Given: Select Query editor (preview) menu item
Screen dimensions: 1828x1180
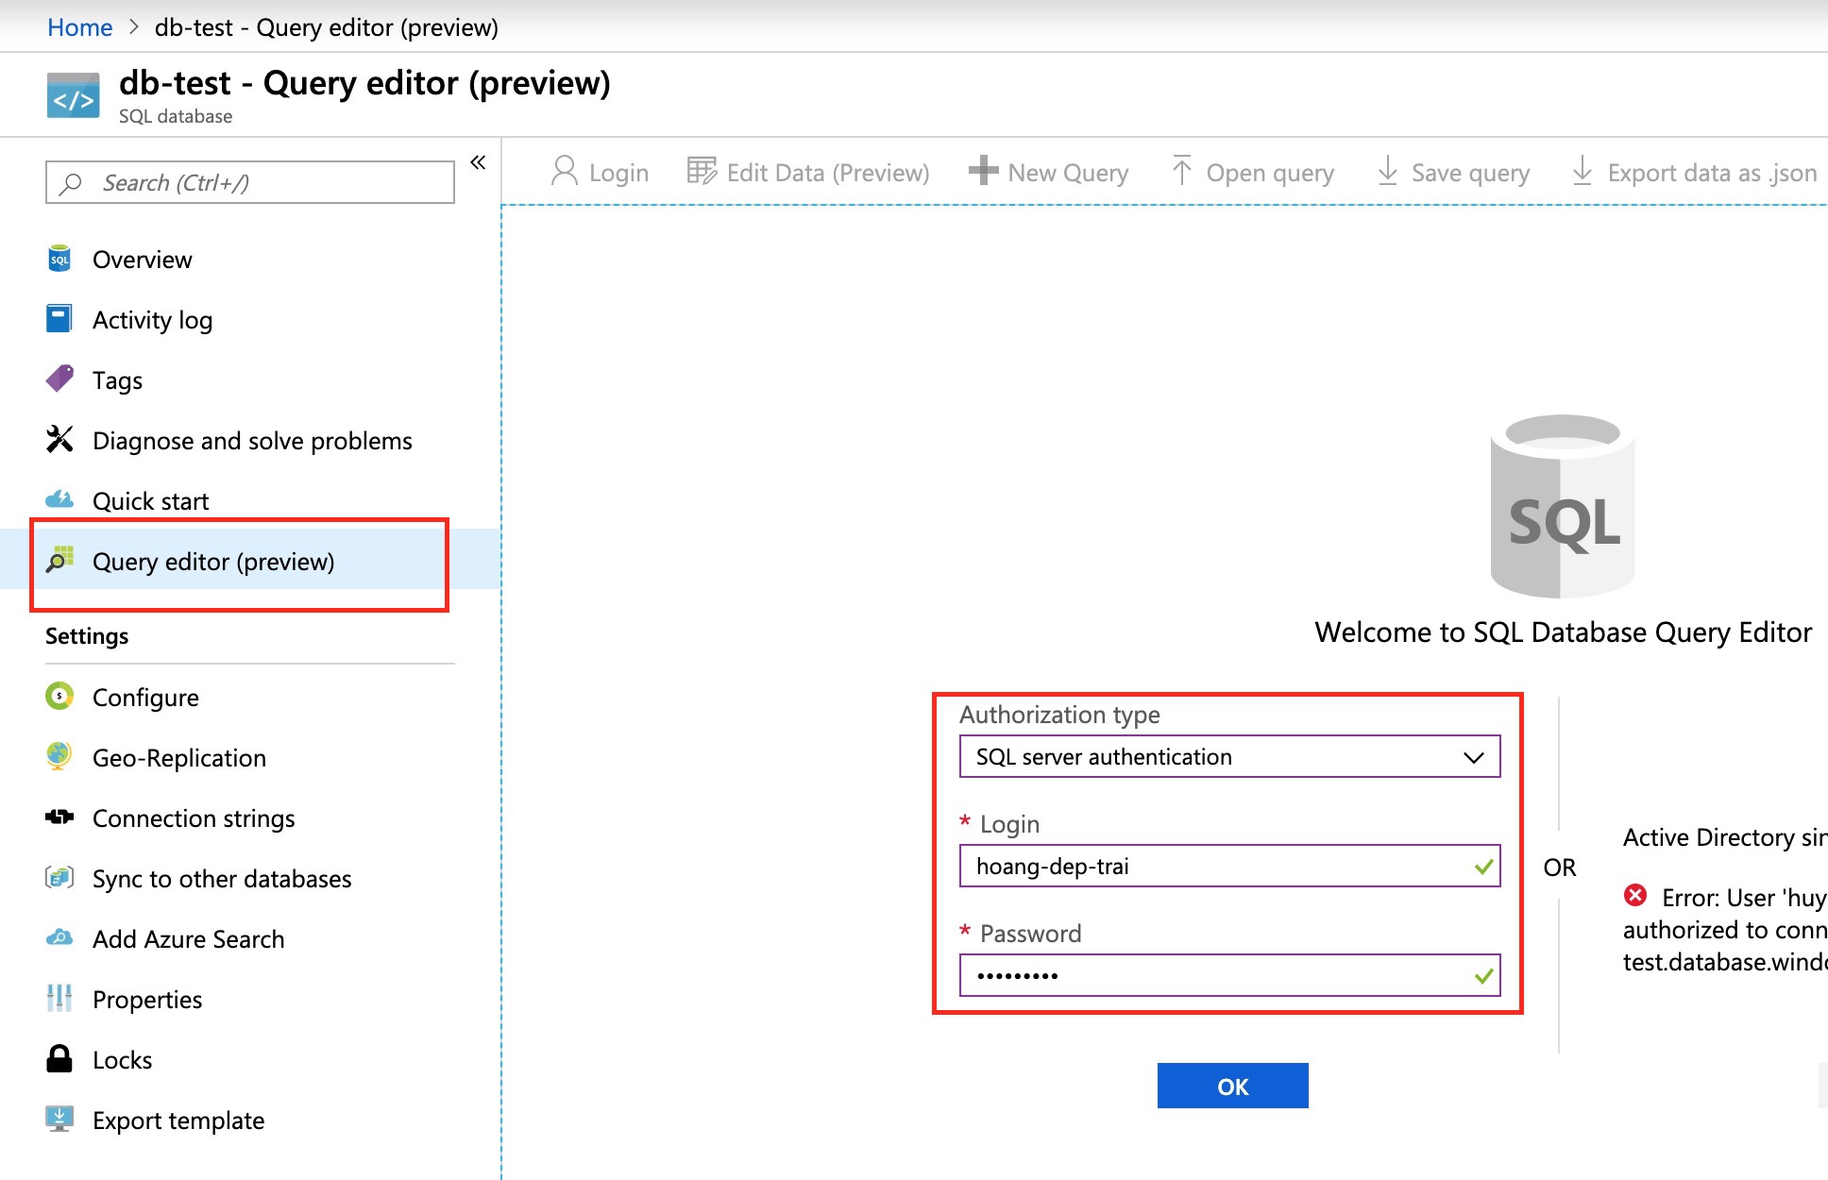Looking at the screenshot, I should pyautogui.click(x=213, y=562).
